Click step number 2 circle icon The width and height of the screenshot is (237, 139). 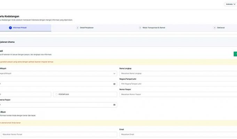click(77, 27)
